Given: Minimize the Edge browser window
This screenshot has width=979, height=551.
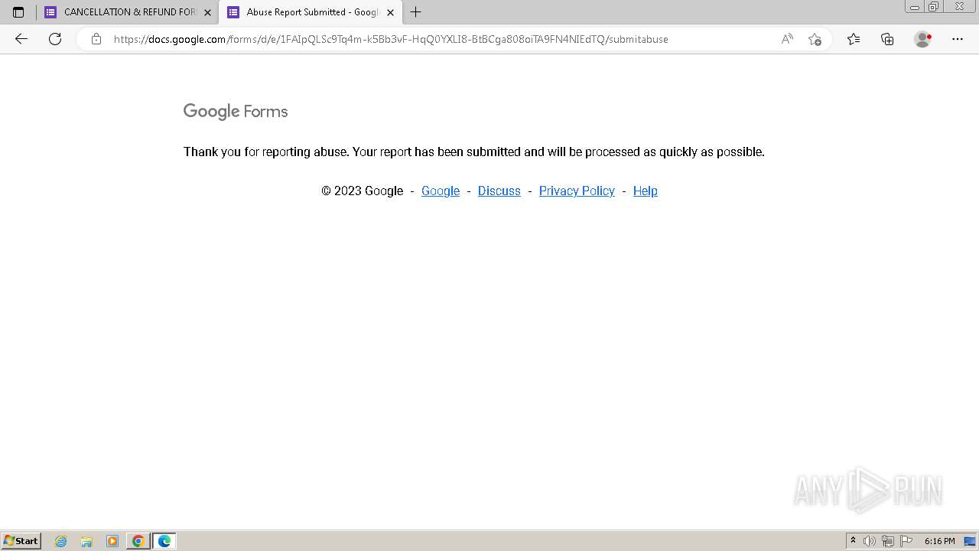Looking at the screenshot, I should (915, 6).
